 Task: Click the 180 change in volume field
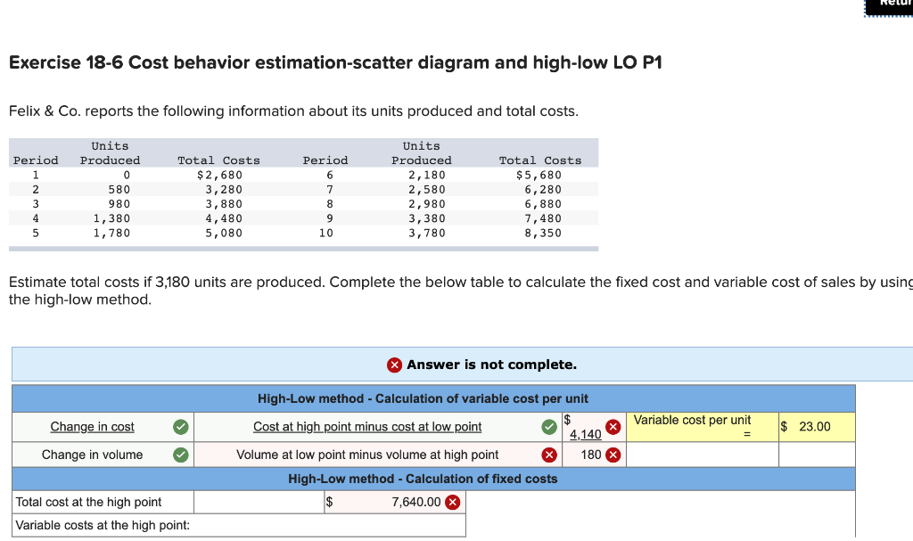[x=588, y=455]
